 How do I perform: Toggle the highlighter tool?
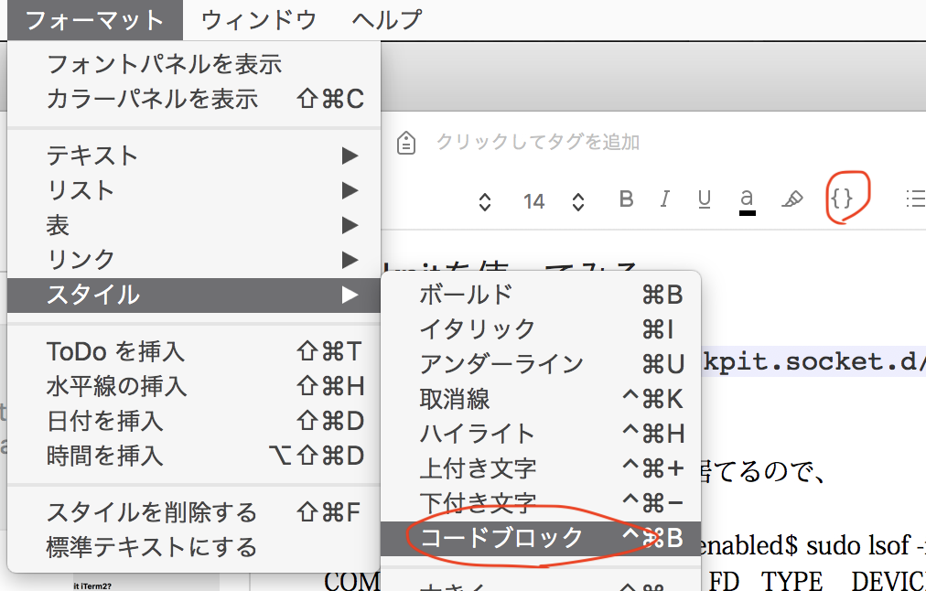pyautogui.click(x=791, y=199)
